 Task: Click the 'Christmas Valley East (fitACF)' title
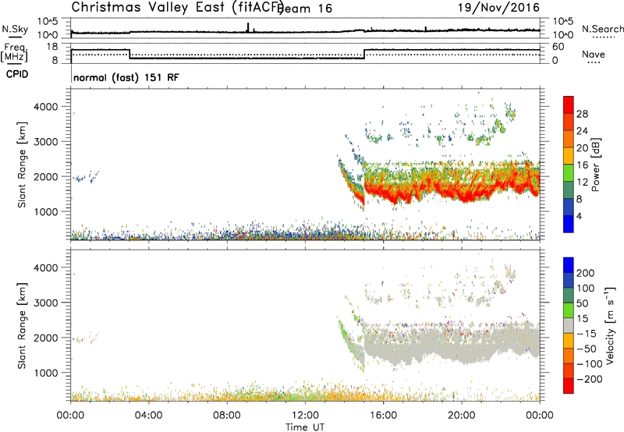point(177,7)
